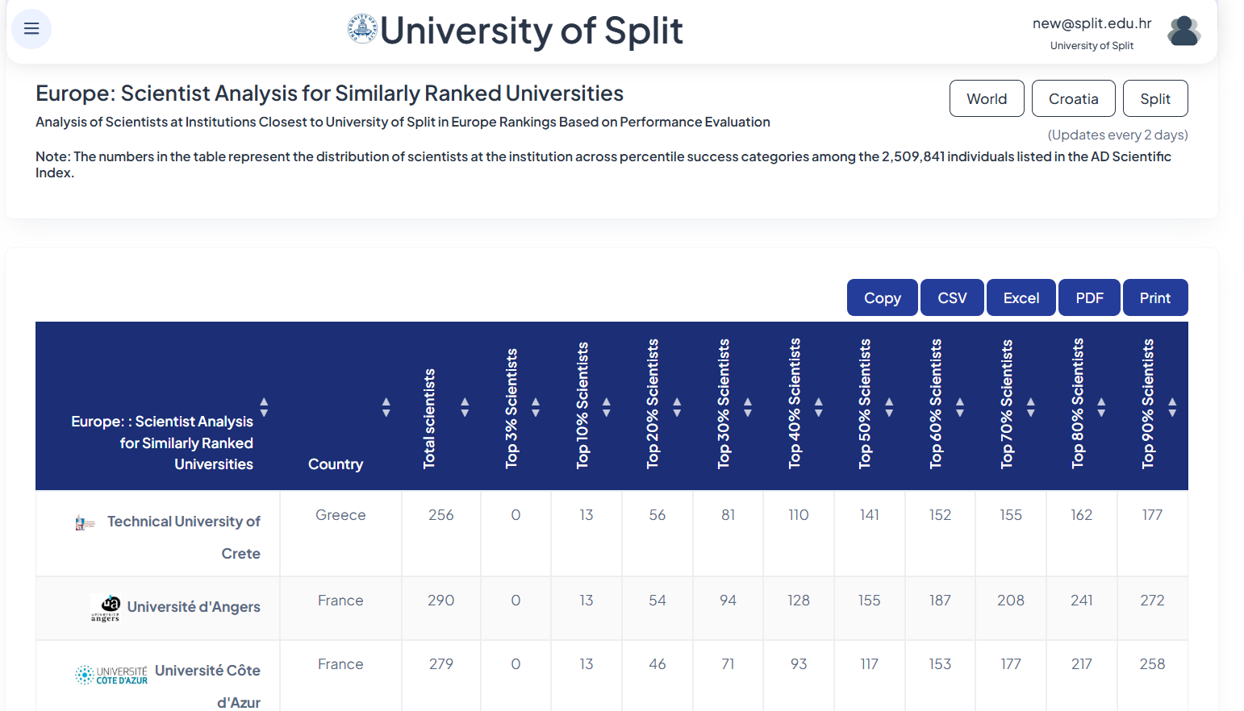This screenshot has height=711, width=1244.
Task: Open Université Côte d'Azur link
Action: (x=207, y=686)
